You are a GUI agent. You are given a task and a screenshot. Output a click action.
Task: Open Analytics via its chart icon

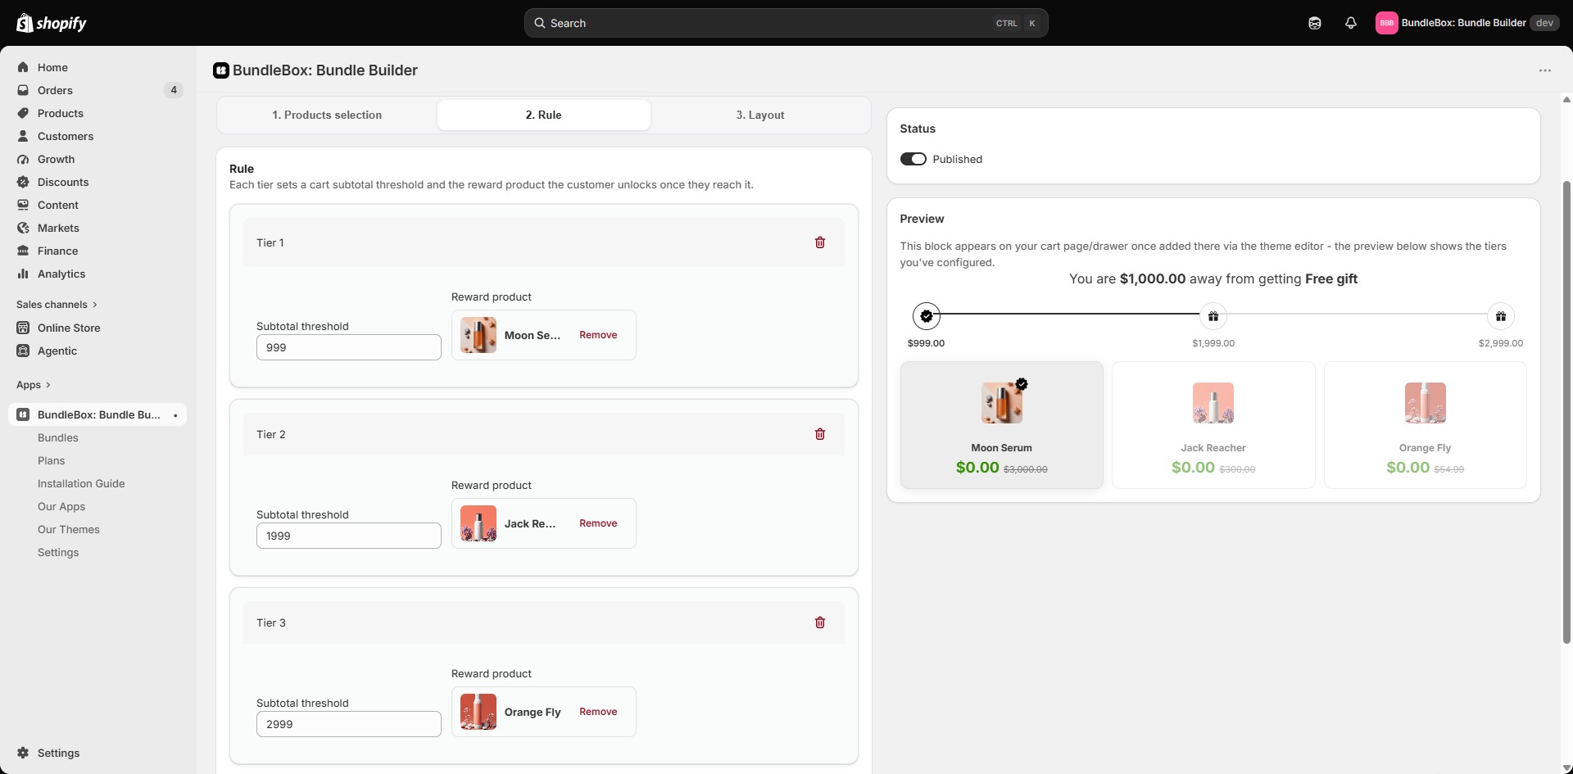(x=23, y=274)
